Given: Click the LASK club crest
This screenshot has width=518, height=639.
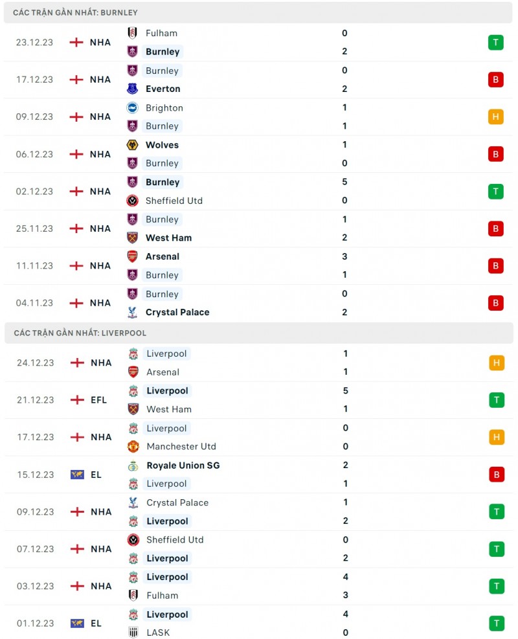Looking at the screenshot, I should [133, 633].
